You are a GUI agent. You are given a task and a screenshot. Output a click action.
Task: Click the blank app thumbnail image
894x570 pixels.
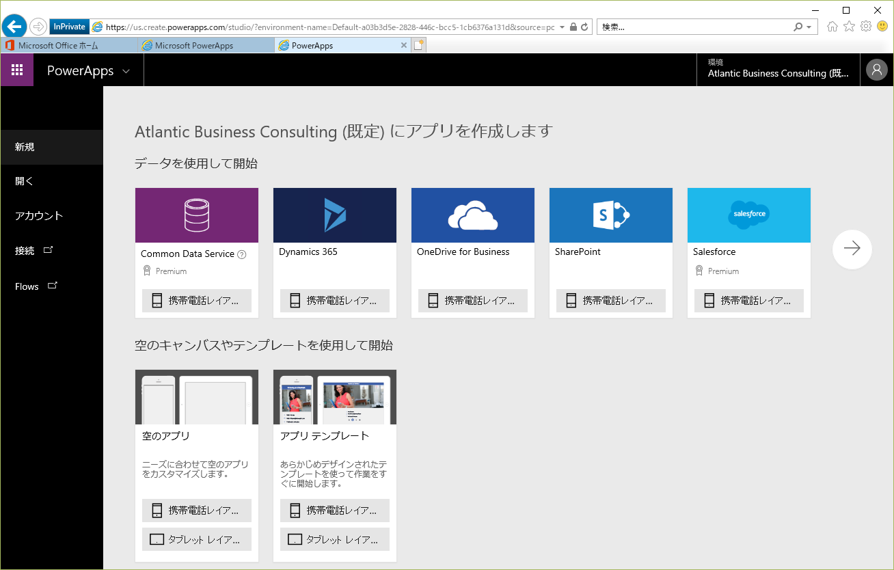point(197,397)
